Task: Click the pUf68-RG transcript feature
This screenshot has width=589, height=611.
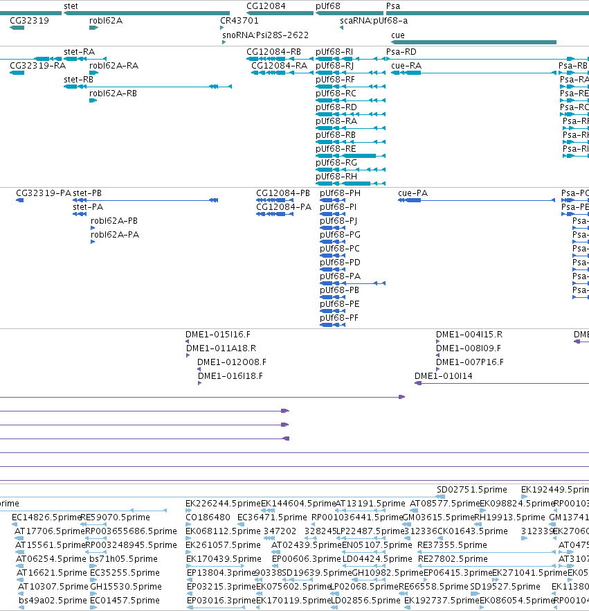Action: (x=350, y=170)
